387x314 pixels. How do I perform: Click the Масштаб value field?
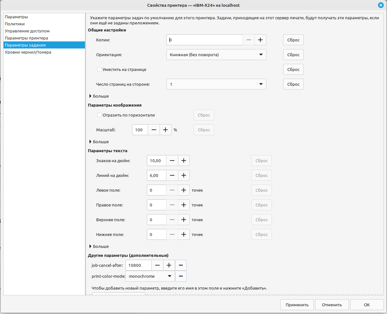coord(140,130)
